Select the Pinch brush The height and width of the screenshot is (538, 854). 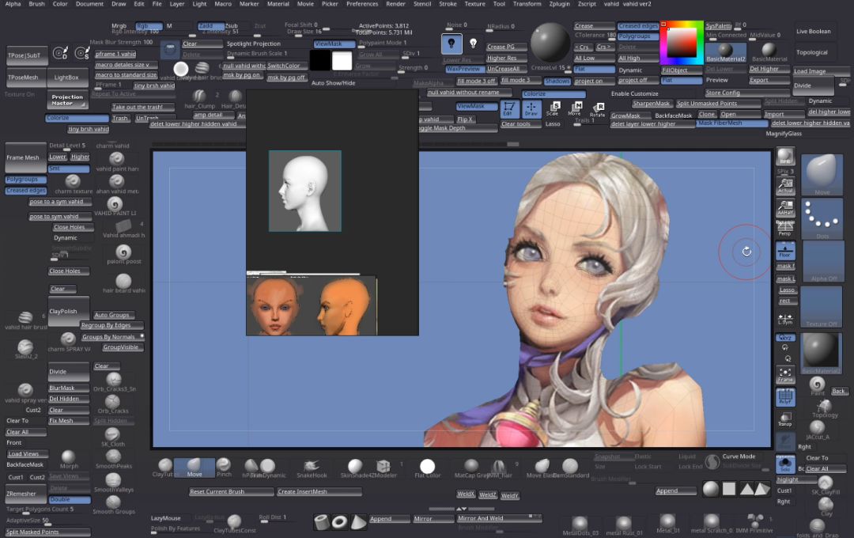click(x=223, y=467)
